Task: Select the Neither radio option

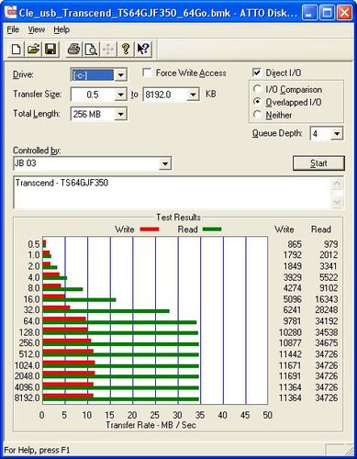Action: pos(258,115)
